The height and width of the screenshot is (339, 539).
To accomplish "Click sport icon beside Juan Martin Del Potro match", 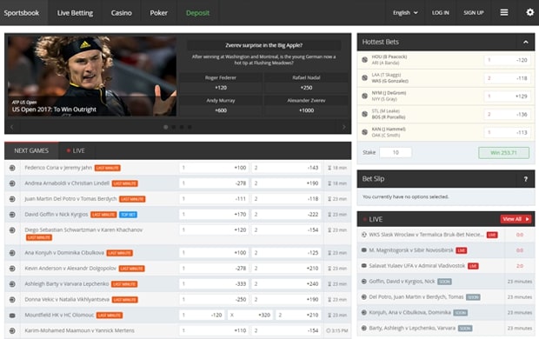I will (12, 199).
